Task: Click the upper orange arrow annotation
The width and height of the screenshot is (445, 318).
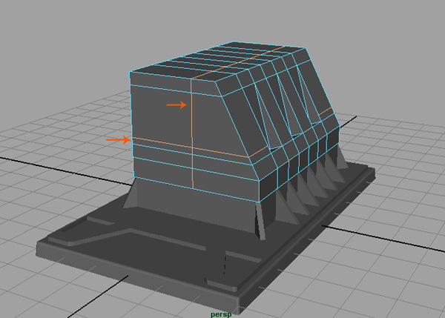Action: pos(176,105)
